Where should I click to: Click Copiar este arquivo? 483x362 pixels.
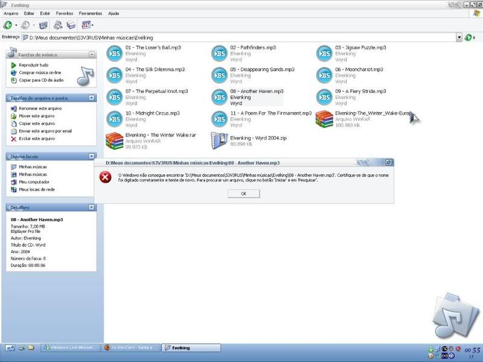point(37,124)
